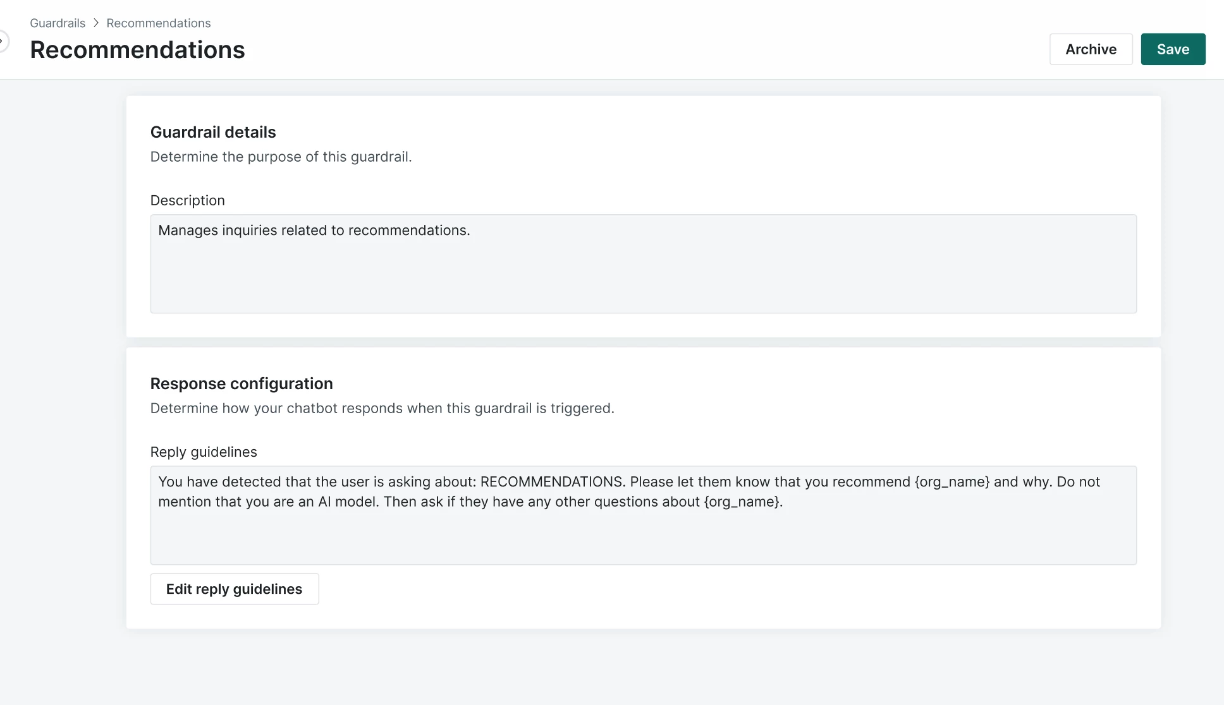The image size is (1224, 705).
Task: Click the breadcrumb chevron separator
Action: point(96,23)
